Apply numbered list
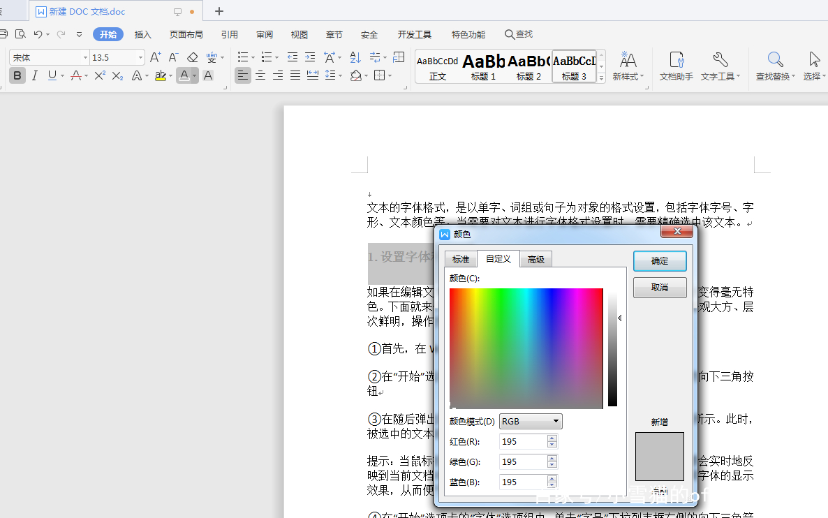The height and width of the screenshot is (518, 828). pos(267,57)
